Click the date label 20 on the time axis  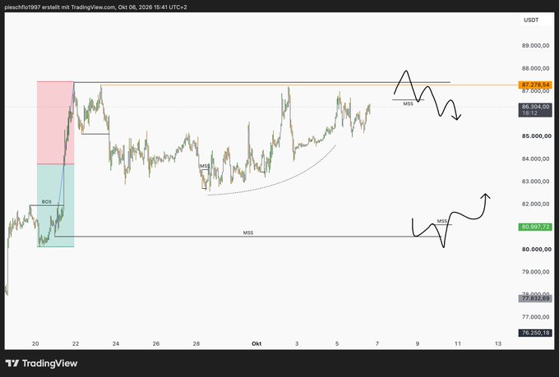(35, 344)
